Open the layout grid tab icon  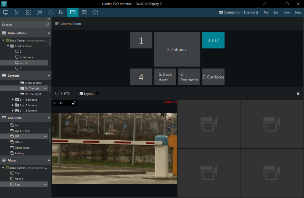(x=28, y=12)
